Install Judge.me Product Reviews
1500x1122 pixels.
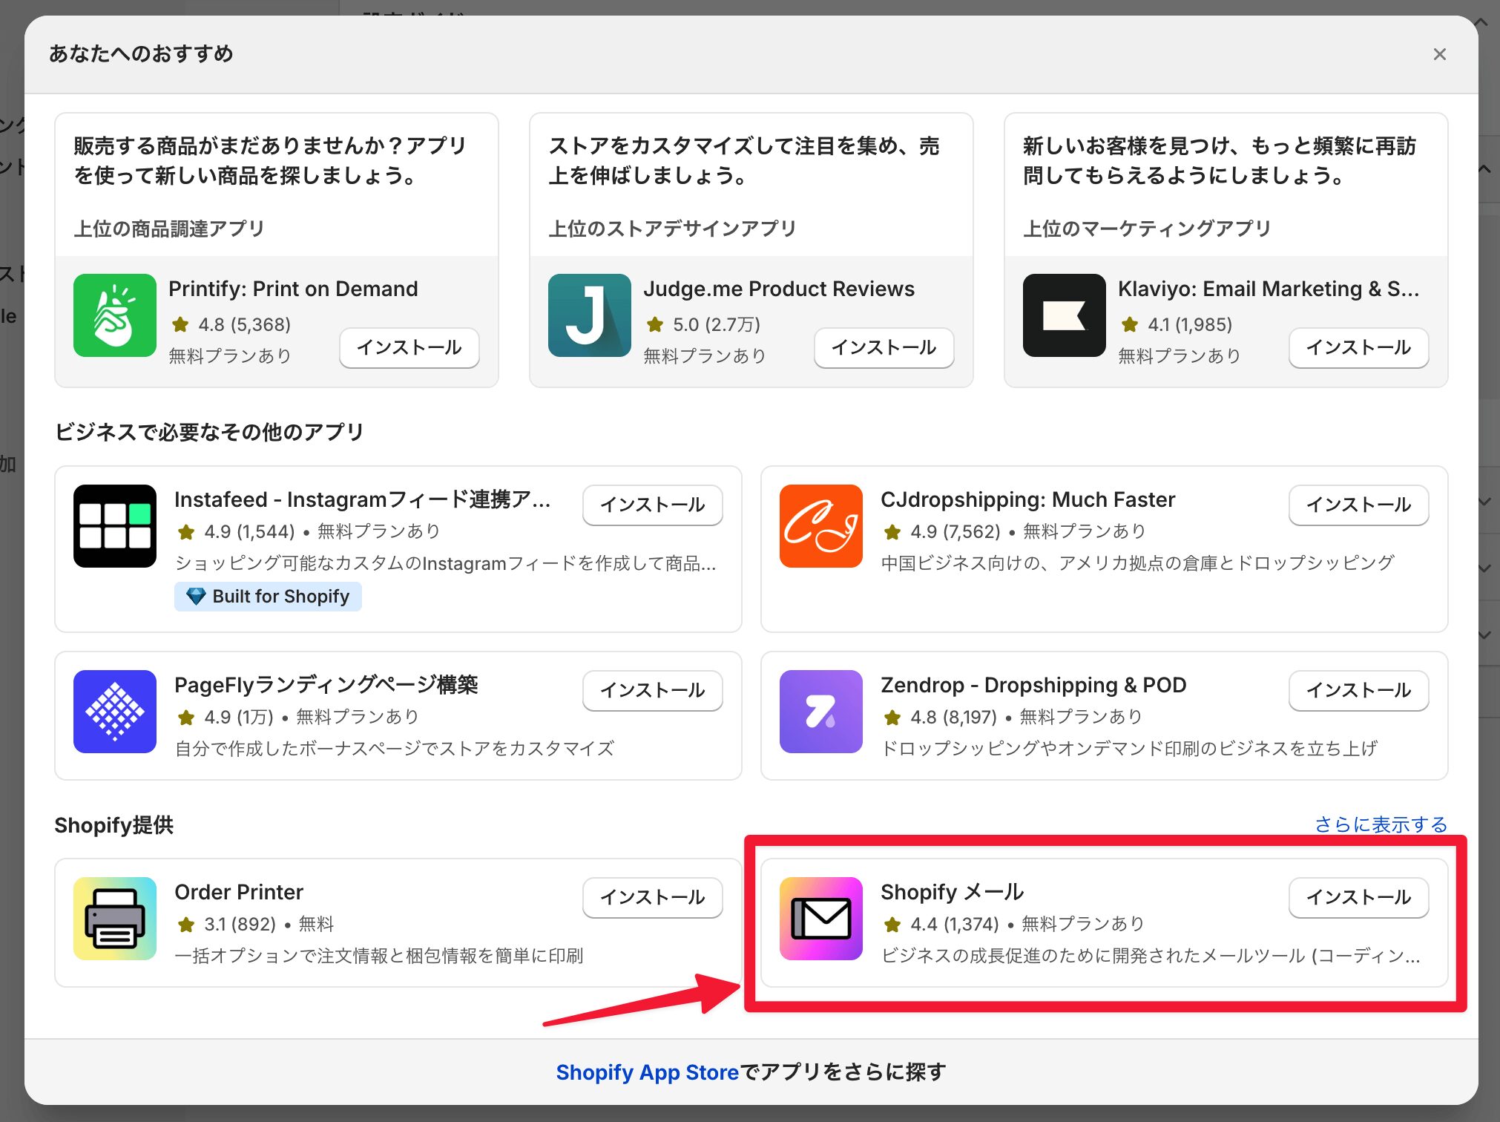tap(884, 347)
